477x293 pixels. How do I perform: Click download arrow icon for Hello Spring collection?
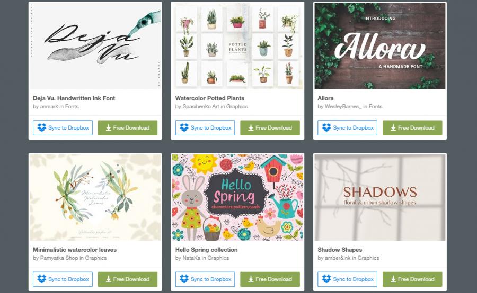251,279
